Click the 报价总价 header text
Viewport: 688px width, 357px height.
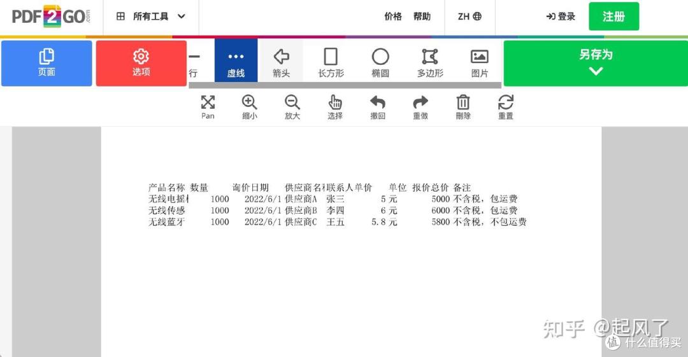pyautogui.click(x=431, y=188)
